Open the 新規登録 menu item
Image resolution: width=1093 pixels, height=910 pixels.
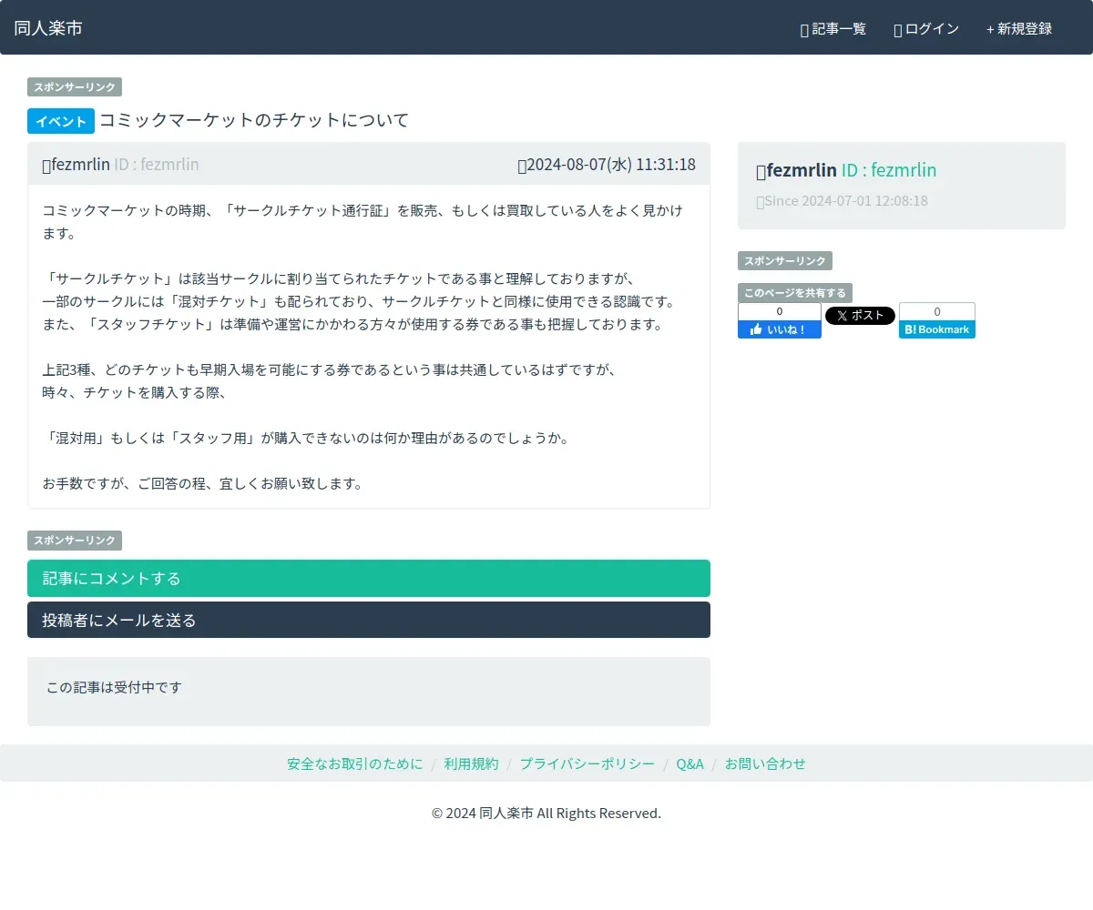click(x=1019, y=29)
